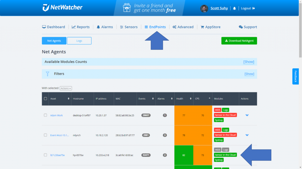Select the checkbox for Adam Work

45,115
